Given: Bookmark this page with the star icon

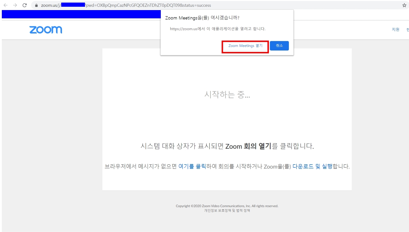Looking at the screenshot, I should (404, 5).
